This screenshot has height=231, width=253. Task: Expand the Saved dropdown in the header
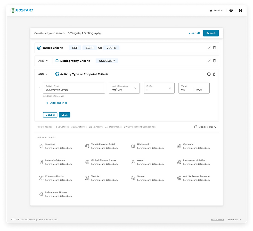216,10
